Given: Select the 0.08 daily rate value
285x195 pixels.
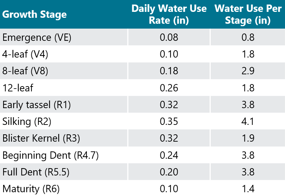Looking at the screenshot, I should click(x=169, y=37).
